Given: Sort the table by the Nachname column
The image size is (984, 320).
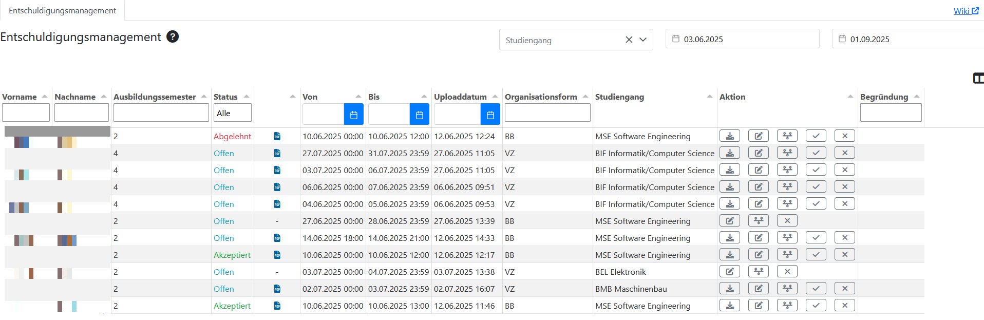Looking at the screenshot, I should 103,97.
